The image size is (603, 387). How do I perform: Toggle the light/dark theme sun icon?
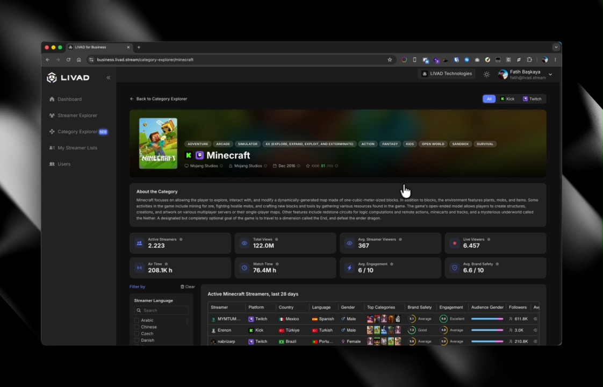[486, 74]
